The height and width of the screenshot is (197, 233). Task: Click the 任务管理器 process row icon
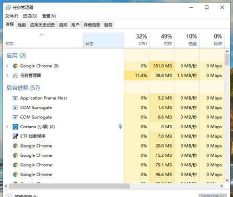(x=15, y=76)
